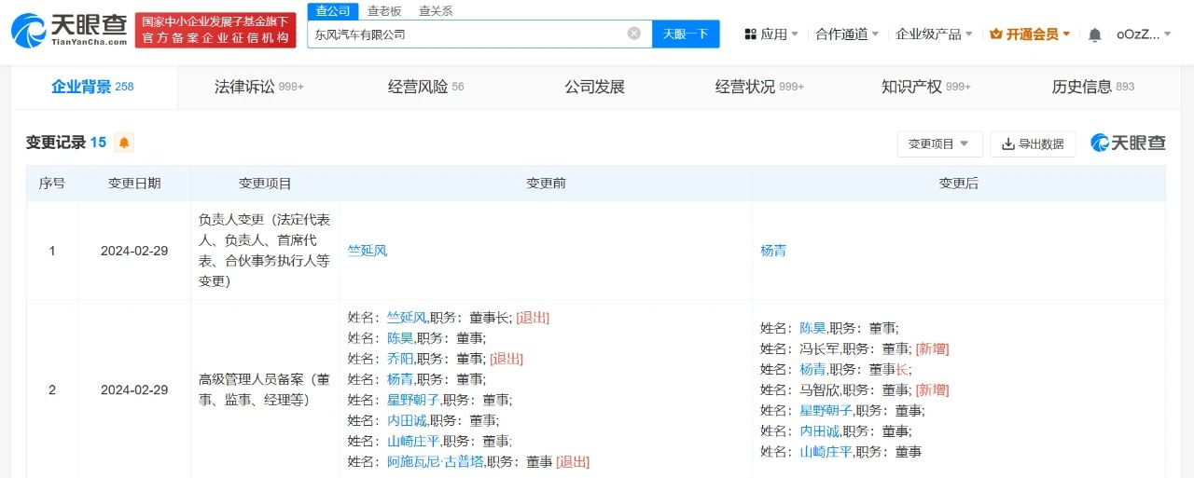Click the notification bell in top bar

pos(1095,34)
